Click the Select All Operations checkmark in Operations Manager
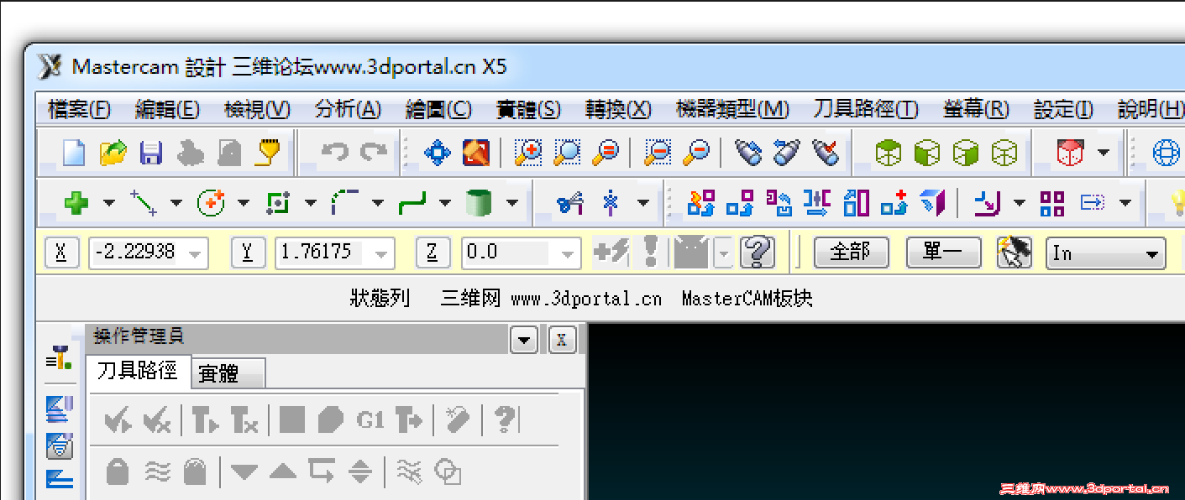 point(117,419)
